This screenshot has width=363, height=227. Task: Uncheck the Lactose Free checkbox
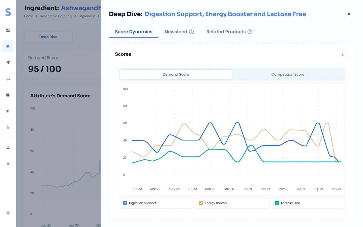(277, 203)
